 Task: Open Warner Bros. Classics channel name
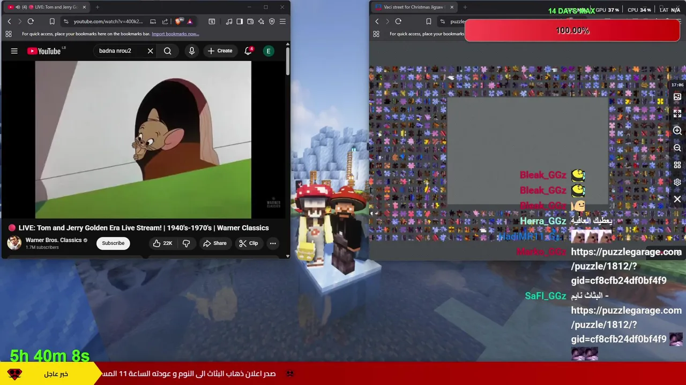[54, 240]
